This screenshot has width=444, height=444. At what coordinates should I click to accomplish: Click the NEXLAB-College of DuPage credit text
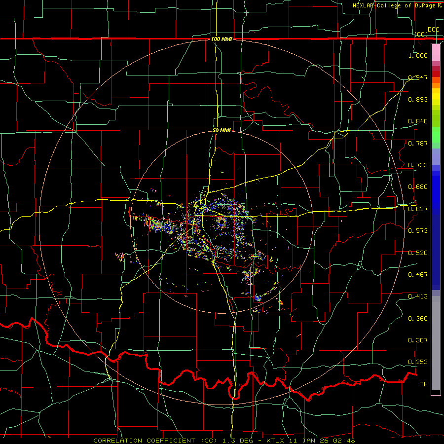click(x=397, y=5)
